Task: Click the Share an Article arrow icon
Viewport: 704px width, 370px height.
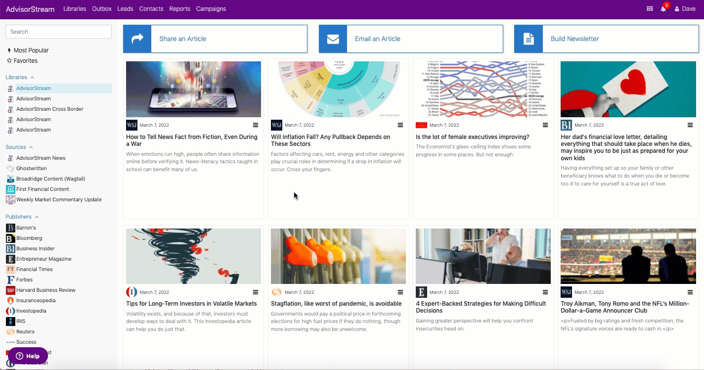Action: click(x=137, y=39)
